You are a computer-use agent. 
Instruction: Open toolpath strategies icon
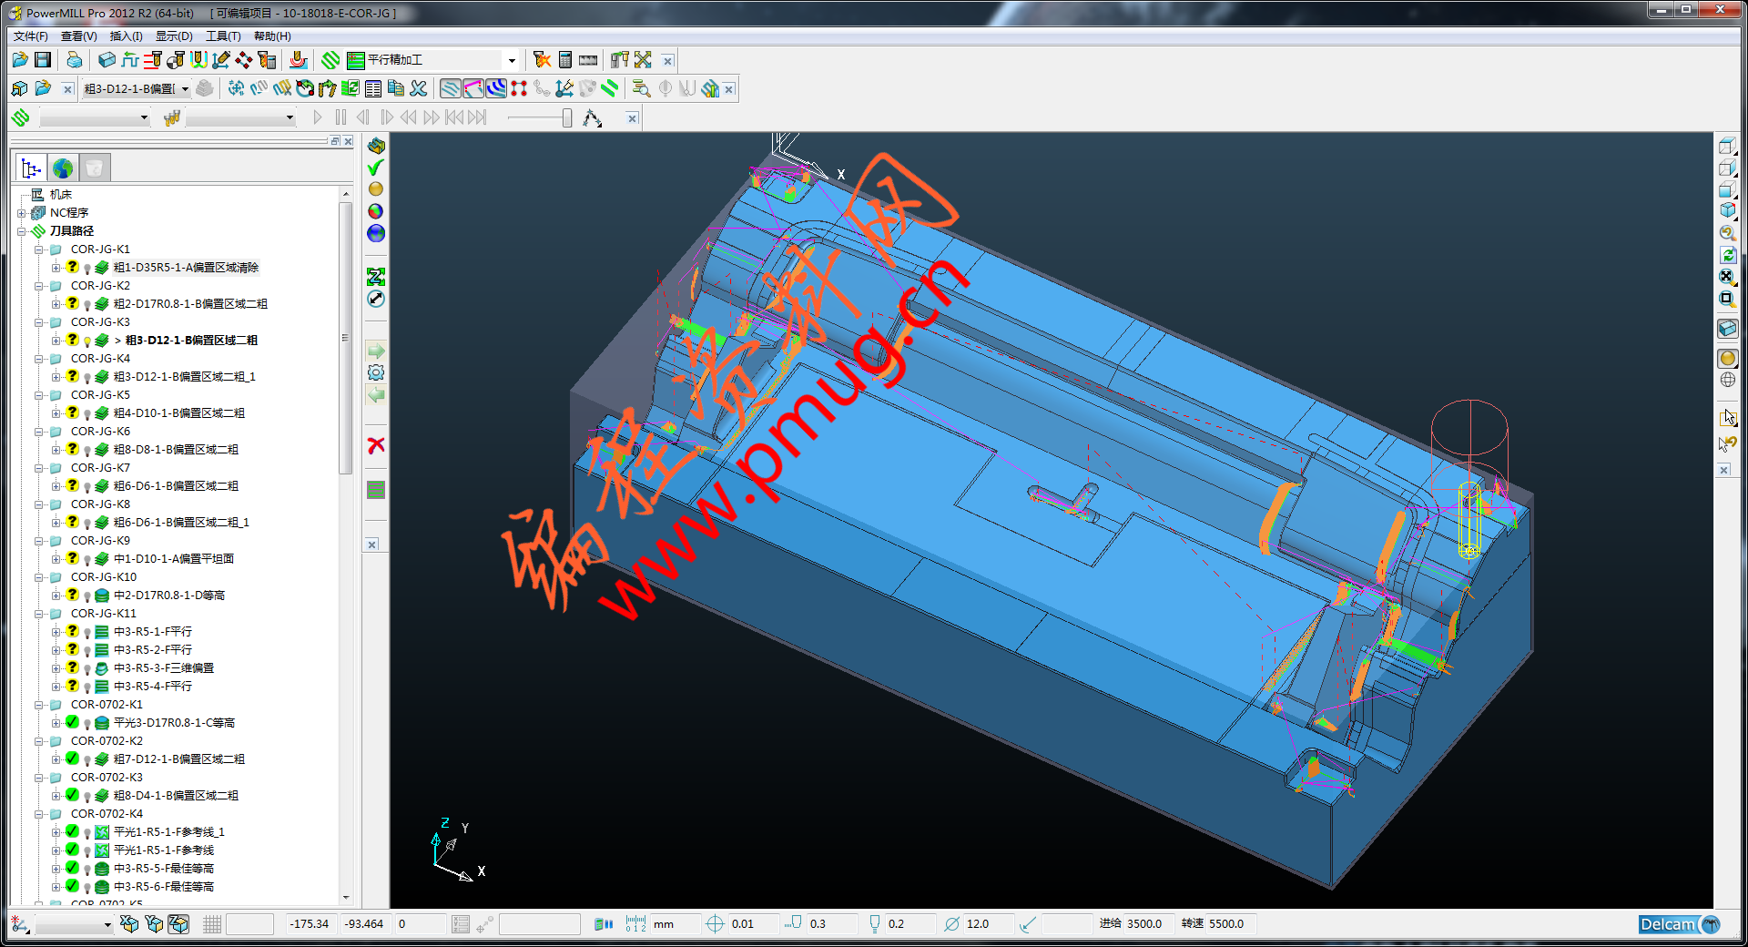pyautogui.click(x=330, y=60)
